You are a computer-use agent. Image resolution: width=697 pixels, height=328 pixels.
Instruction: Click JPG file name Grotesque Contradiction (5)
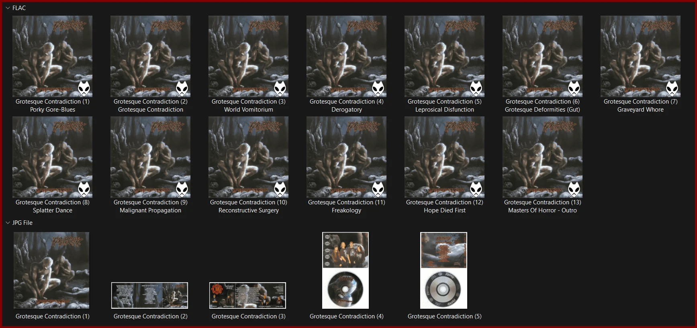coord(445,316)
